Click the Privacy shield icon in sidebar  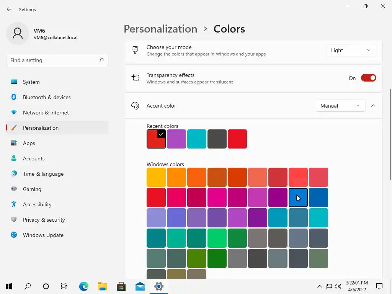pos(14,219)
